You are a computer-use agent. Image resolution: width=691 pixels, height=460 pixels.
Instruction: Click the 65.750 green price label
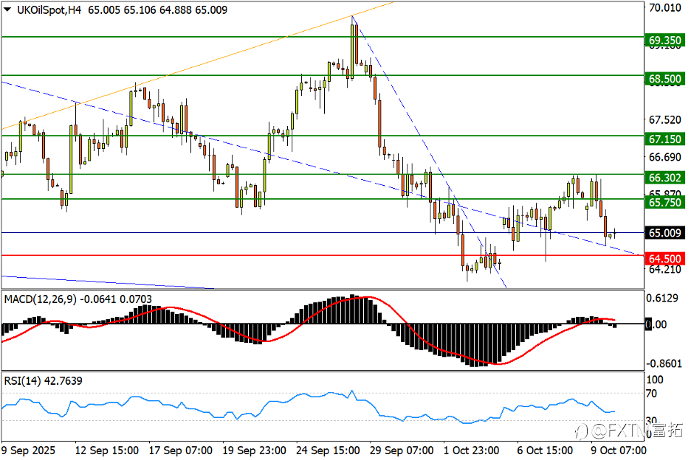tap(665, 202)
